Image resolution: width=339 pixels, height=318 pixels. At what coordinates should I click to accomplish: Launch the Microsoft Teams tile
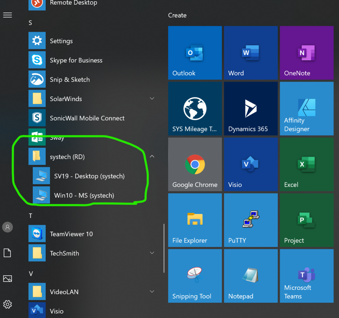click(307, 276)
